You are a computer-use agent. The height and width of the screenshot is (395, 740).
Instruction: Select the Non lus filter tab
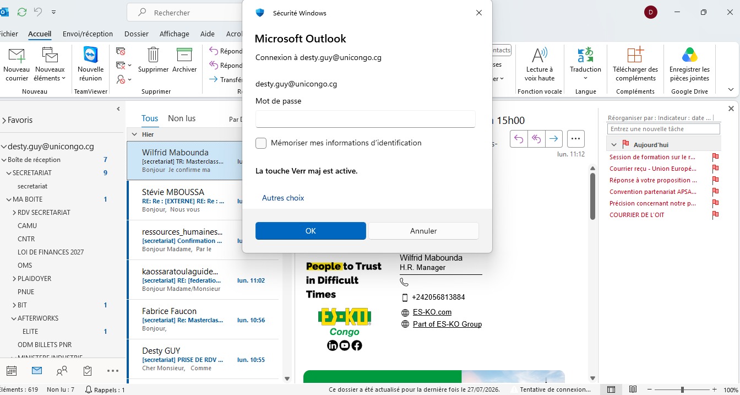tap(182, 118)
